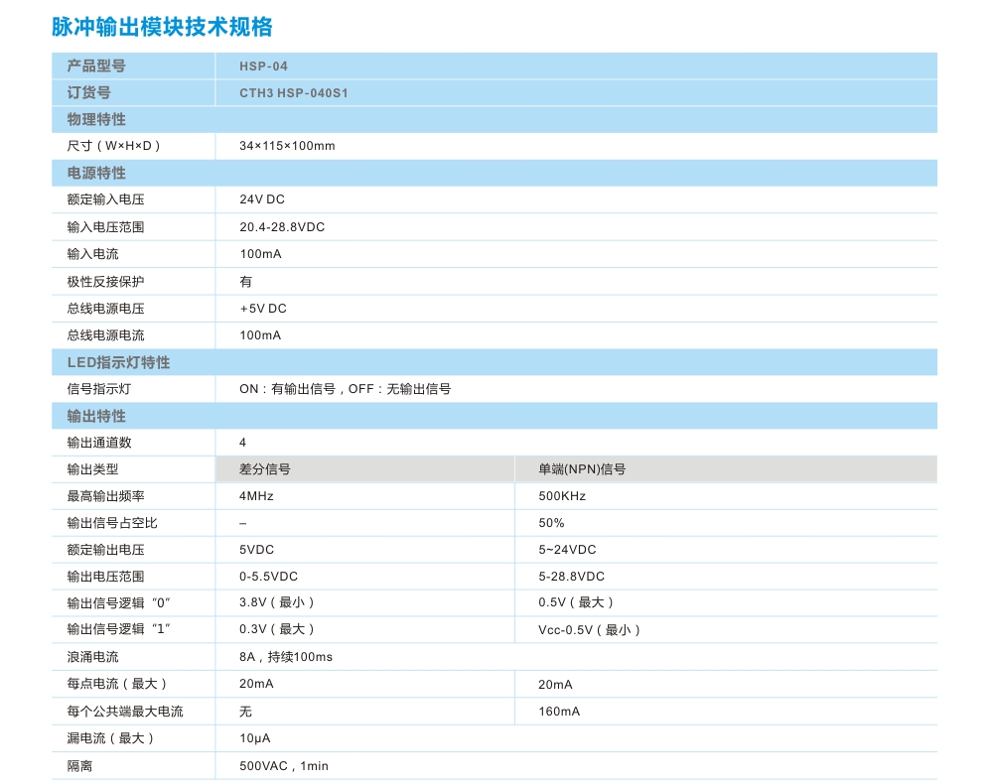Click the 输出特性 section header
The width and height of the screenshot is (992, 784).
coord(96,416)
